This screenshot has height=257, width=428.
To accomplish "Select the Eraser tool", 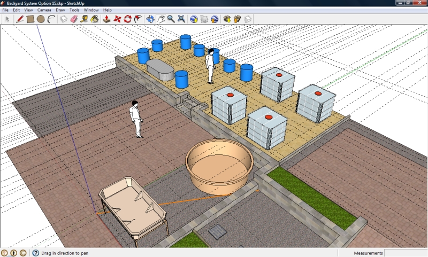I will coord(74,19).
